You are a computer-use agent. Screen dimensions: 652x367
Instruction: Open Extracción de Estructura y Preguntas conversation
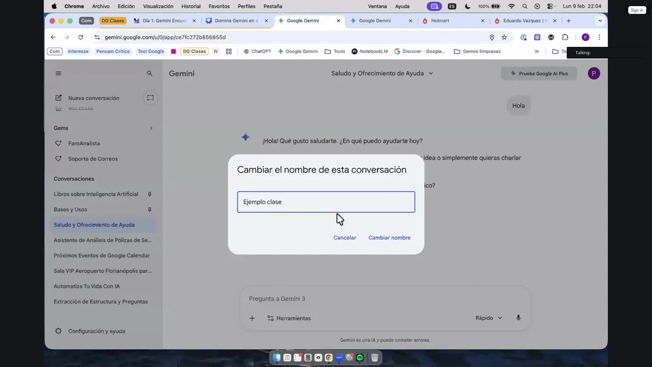point(101,301)
